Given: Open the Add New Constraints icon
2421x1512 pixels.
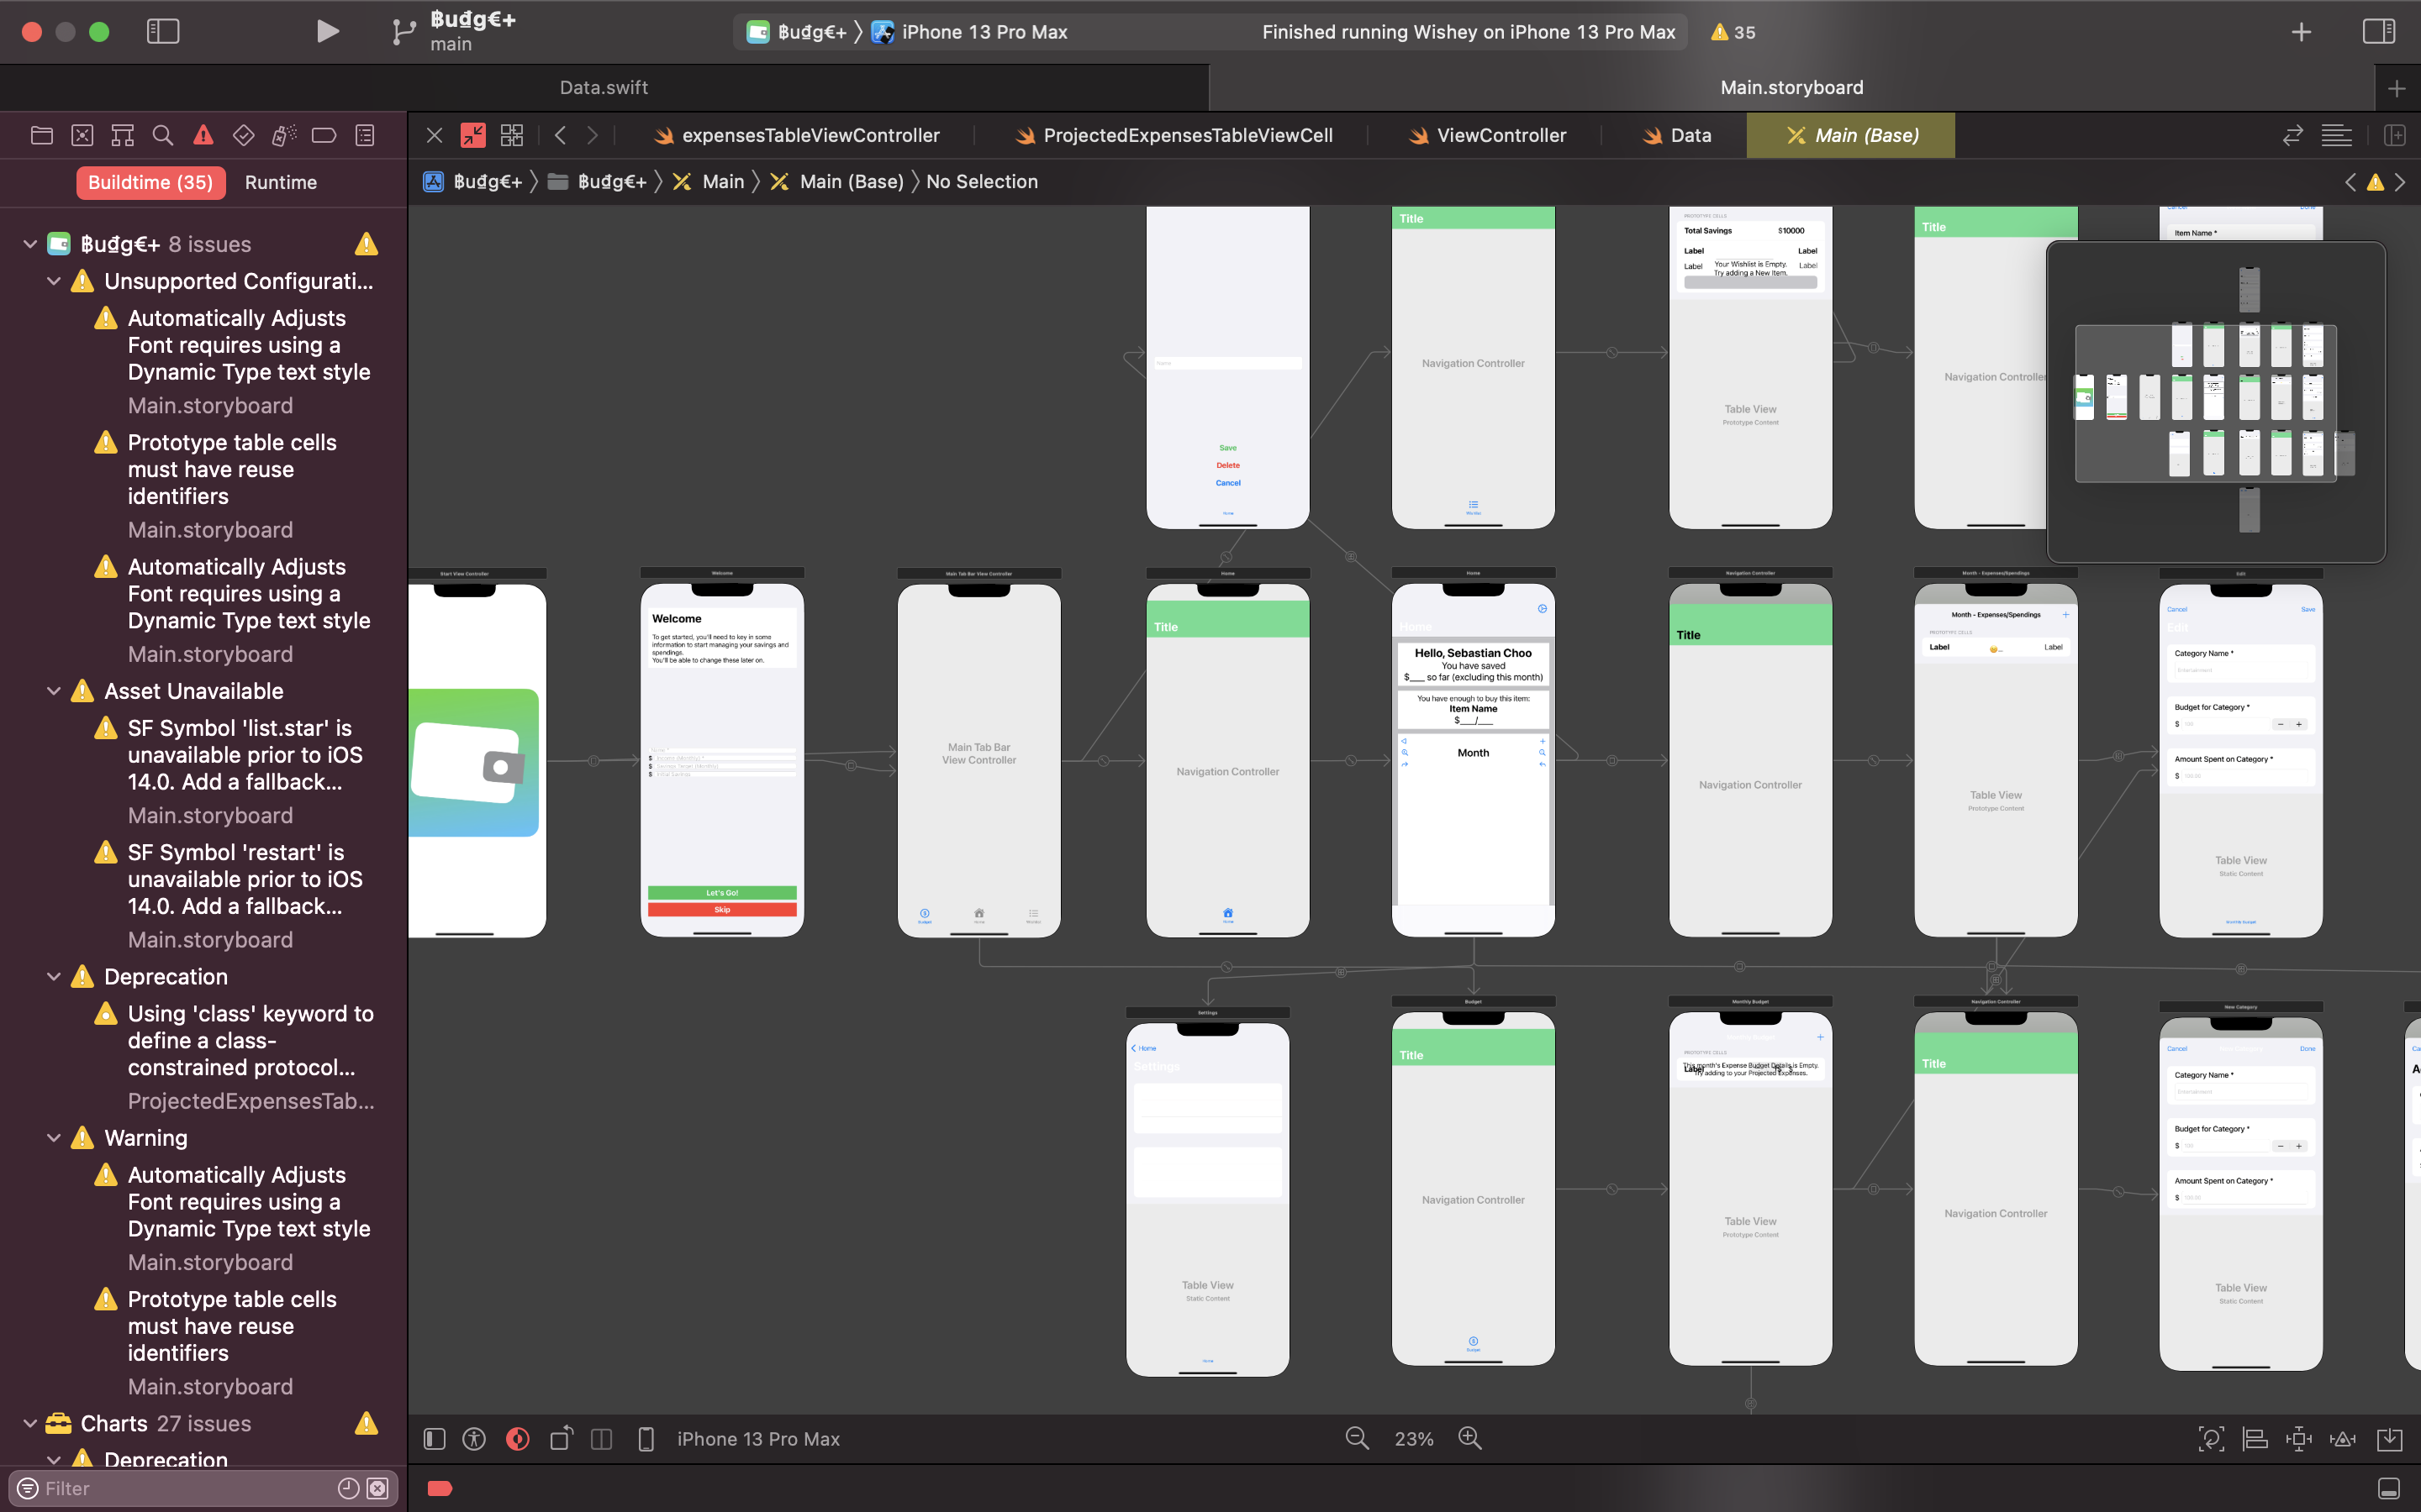Looking at the screenshot, I should tap(2300, 1438).
